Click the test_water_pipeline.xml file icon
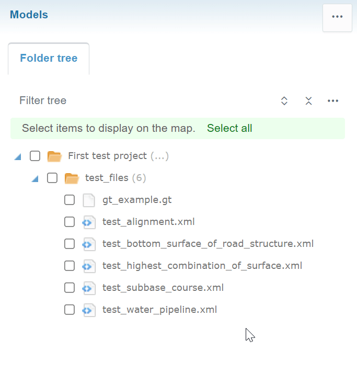Viewport: 357px width, 373px height. pyautogui.click(x=89, y=310)
